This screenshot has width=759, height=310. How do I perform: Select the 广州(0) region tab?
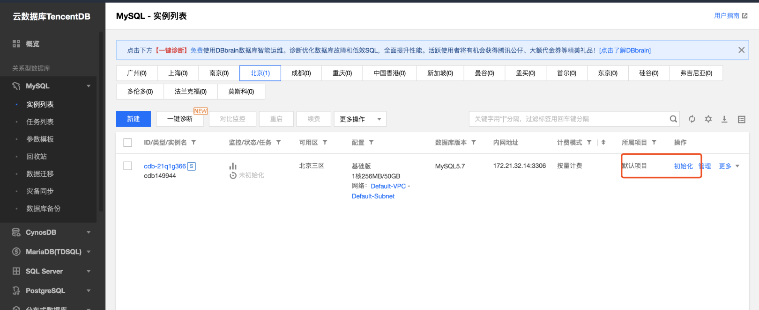(x=137, y=73)
